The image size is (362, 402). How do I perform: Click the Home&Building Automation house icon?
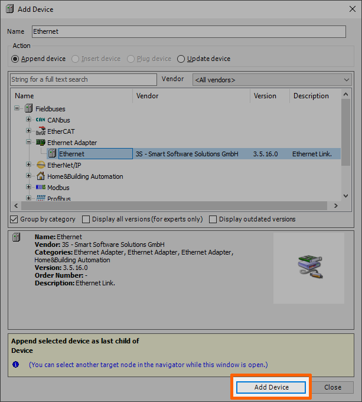[x=40, y=176]
